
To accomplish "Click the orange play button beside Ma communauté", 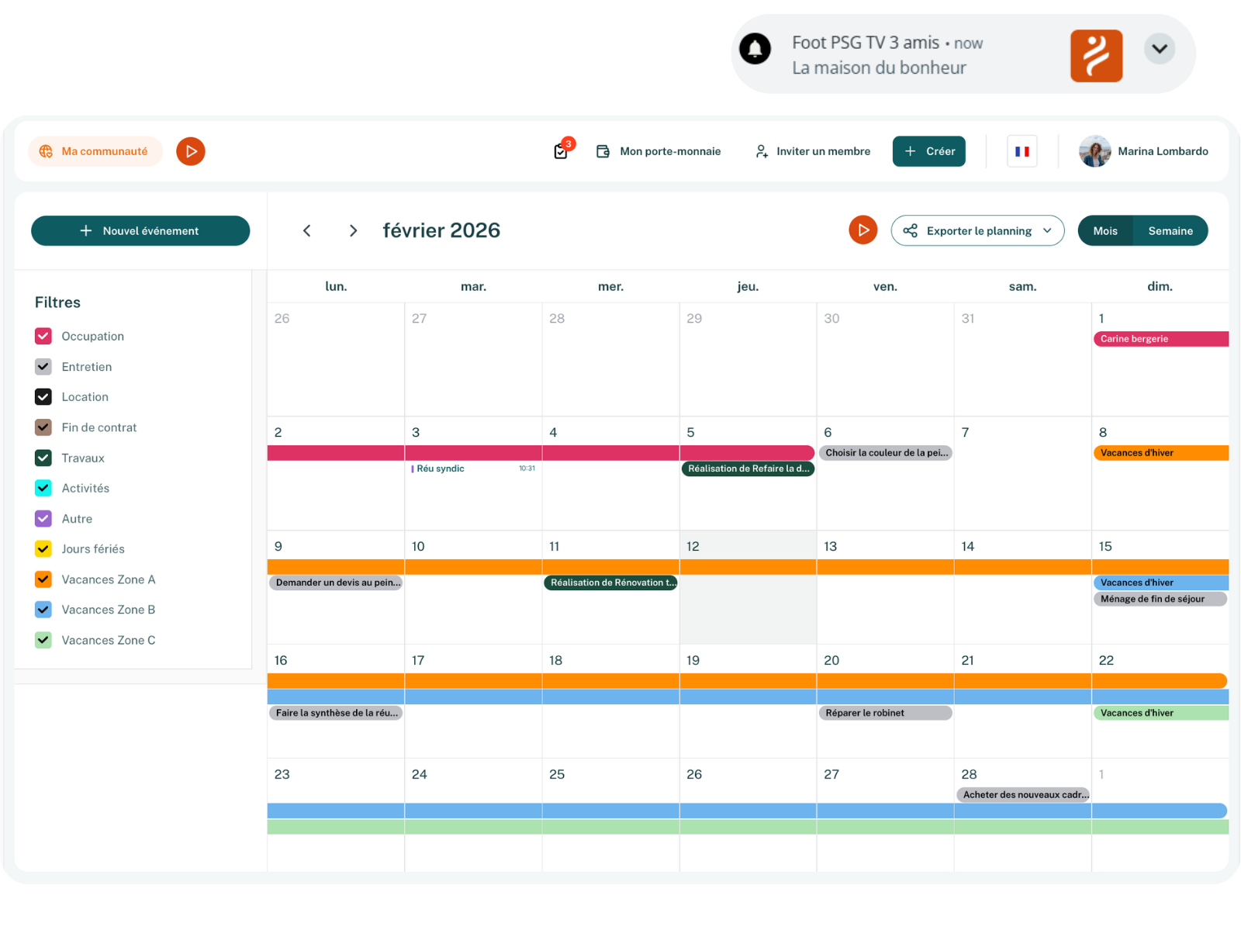I will [x=191, y=151].
